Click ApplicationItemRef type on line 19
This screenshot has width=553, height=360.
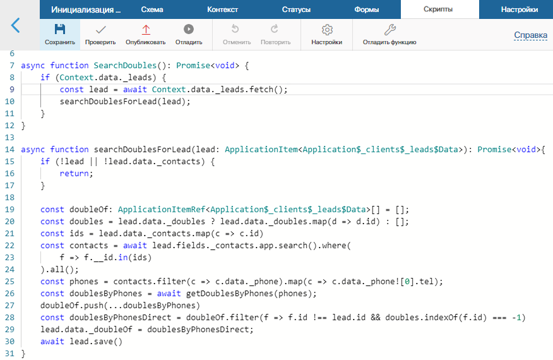tap(161, 209)
